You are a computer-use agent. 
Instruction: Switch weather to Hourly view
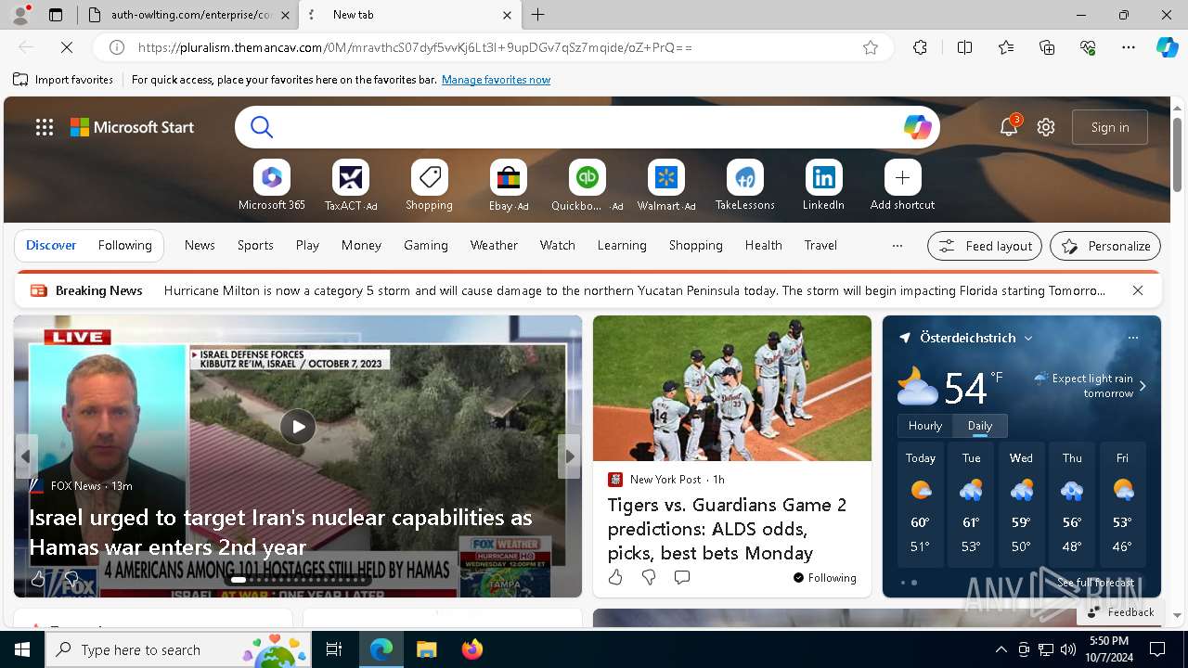[x=925, y=426]
